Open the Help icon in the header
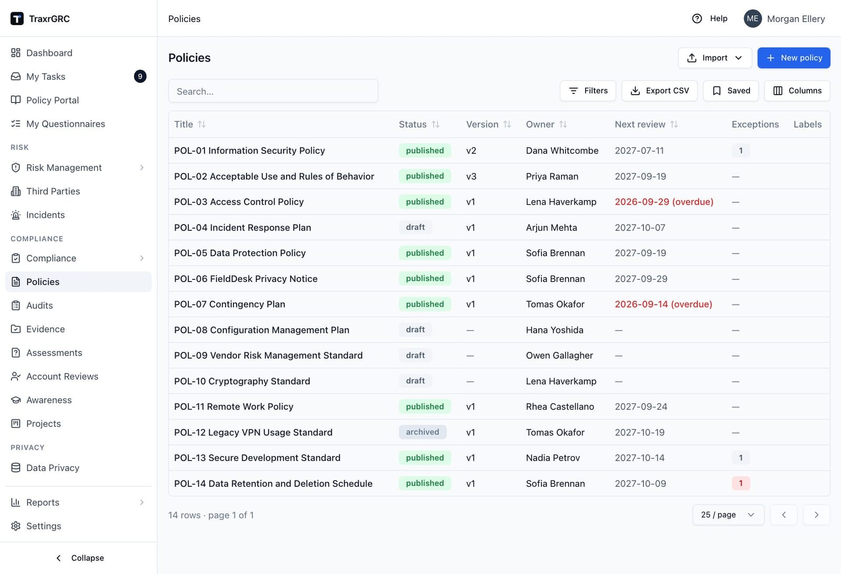The image size is (841, 574). pos(697,18)
